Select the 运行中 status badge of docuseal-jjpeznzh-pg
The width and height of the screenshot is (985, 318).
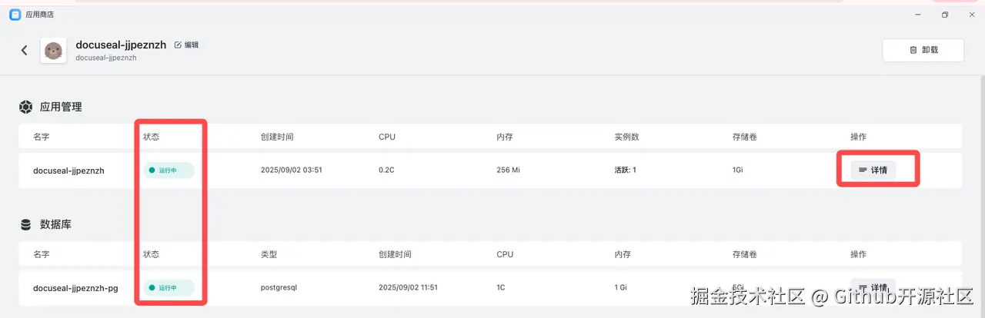[x=169, y=288]
